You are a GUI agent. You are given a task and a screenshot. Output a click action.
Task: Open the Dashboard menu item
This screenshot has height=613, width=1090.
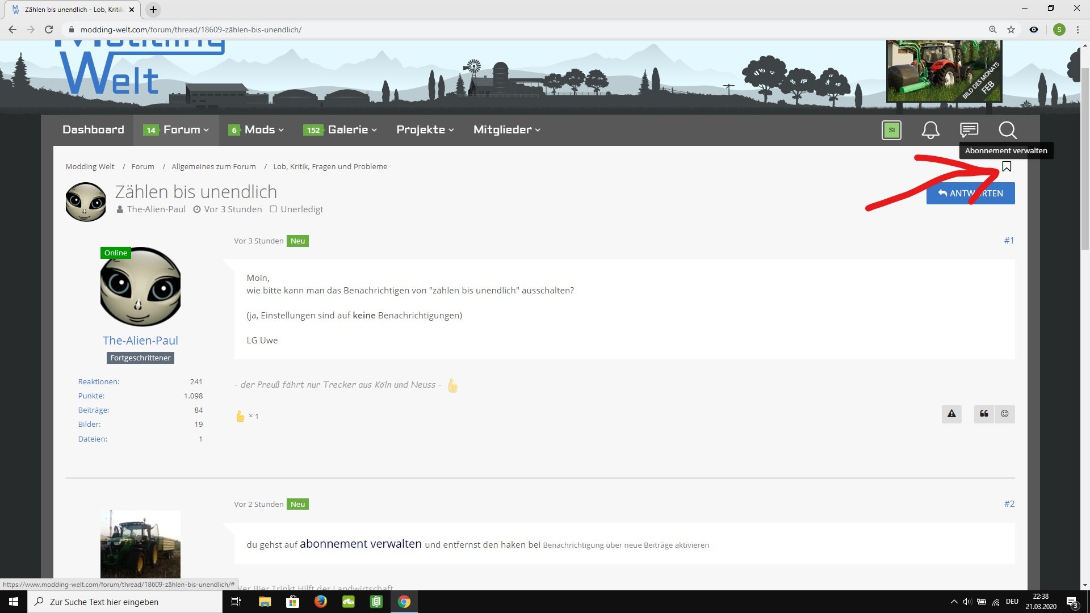(93, 130)
